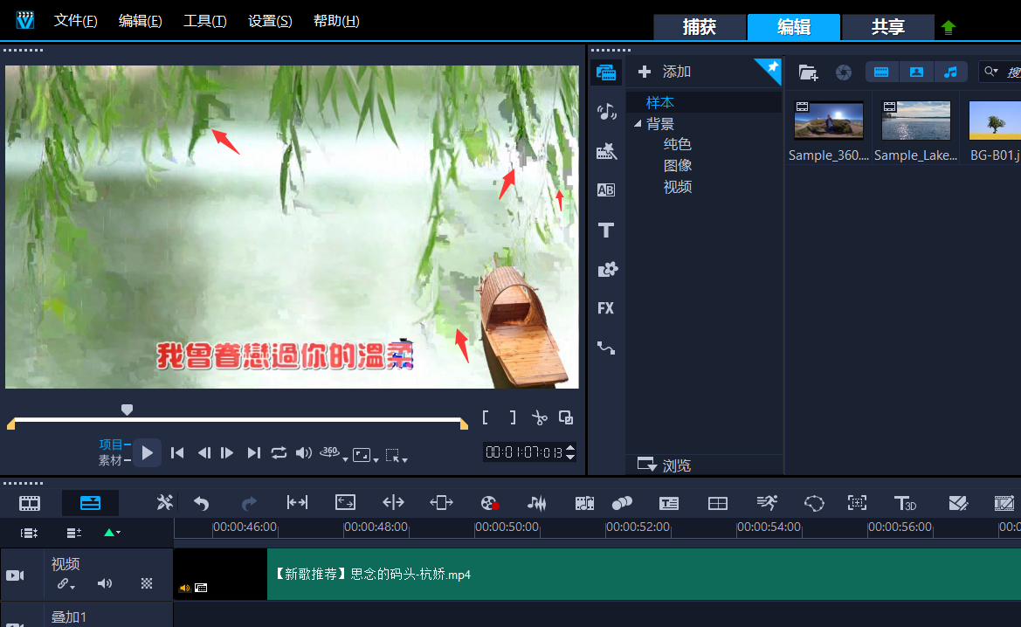Open the preview aspect ratio dropdown
Viewport: 1021px width, 627px height.
(365, 455)
